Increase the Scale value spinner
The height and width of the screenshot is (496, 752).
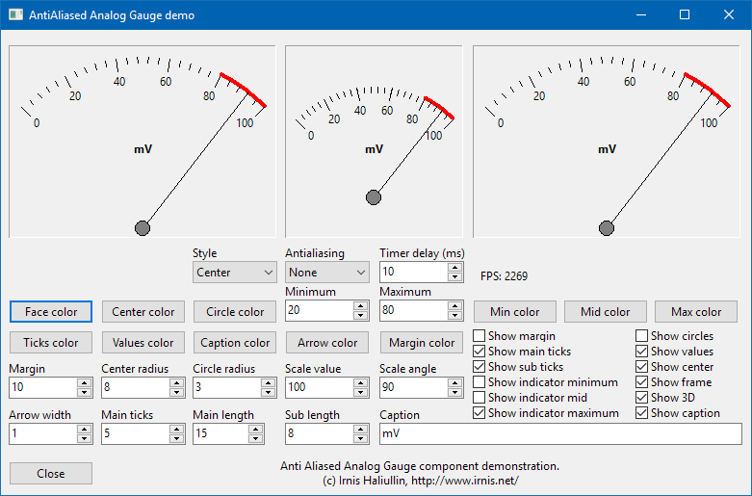pos(360,382)
